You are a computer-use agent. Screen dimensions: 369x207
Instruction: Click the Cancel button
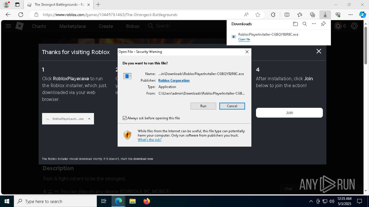(232, 106)
